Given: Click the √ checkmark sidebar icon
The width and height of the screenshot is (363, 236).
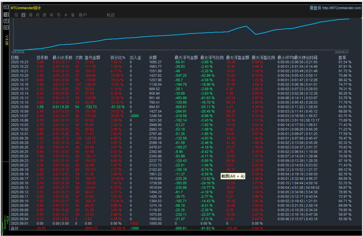Looking at the screenshot, I should click(x=6, y=27).
